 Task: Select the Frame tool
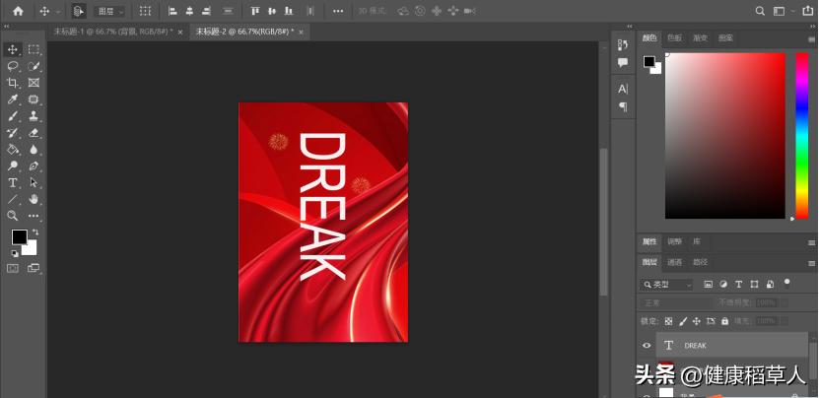tap(34, 83)
